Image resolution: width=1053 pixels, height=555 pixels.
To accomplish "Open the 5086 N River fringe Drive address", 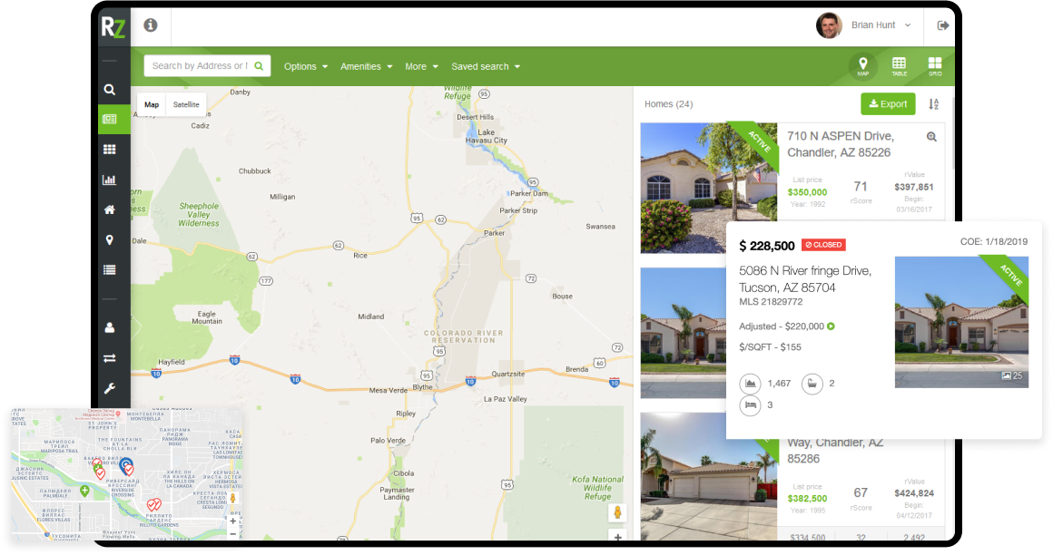I will tap(804, 279).
